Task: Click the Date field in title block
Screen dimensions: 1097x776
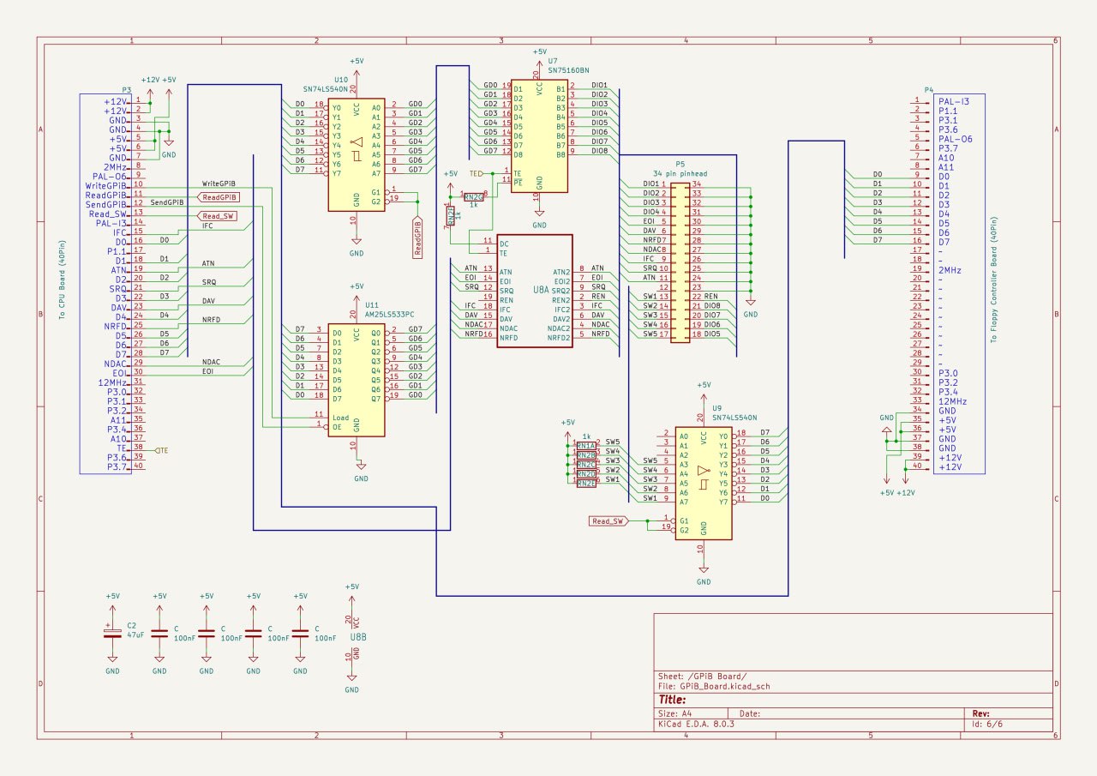Action: 750,713
